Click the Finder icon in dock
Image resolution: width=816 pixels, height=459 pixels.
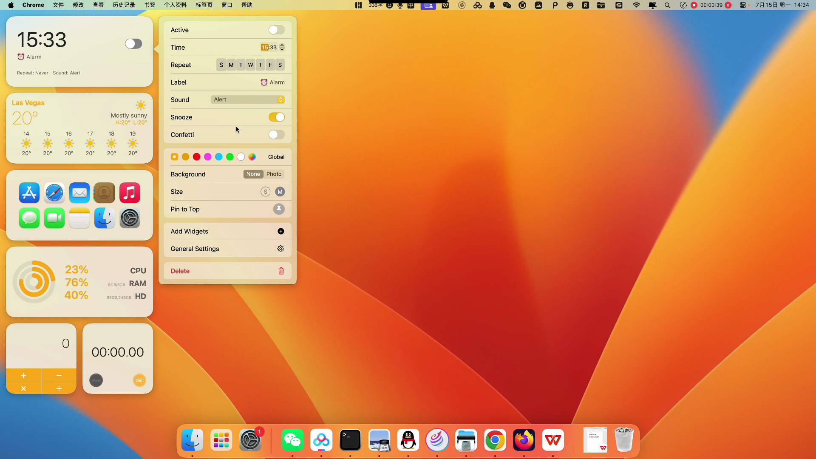click(x=192, y=440)
